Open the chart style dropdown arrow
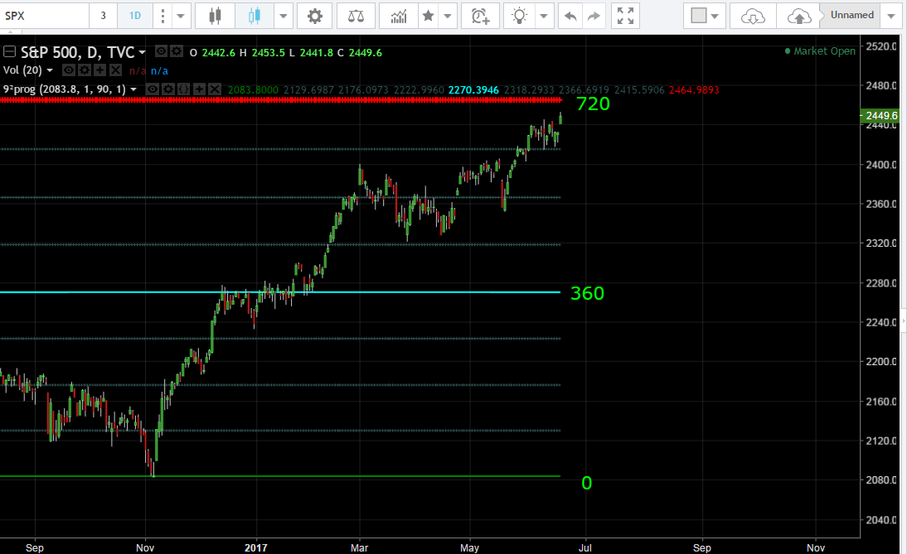907x554 pixels. pyautogui.click(x=284, y=16)
